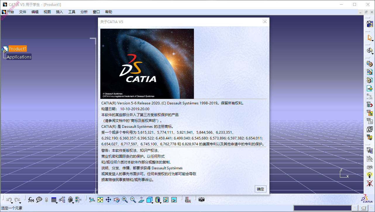The width and height of the screenshot is (375, 212).
Task: Select the Applications tree node
Action: [x=19, y=57]
